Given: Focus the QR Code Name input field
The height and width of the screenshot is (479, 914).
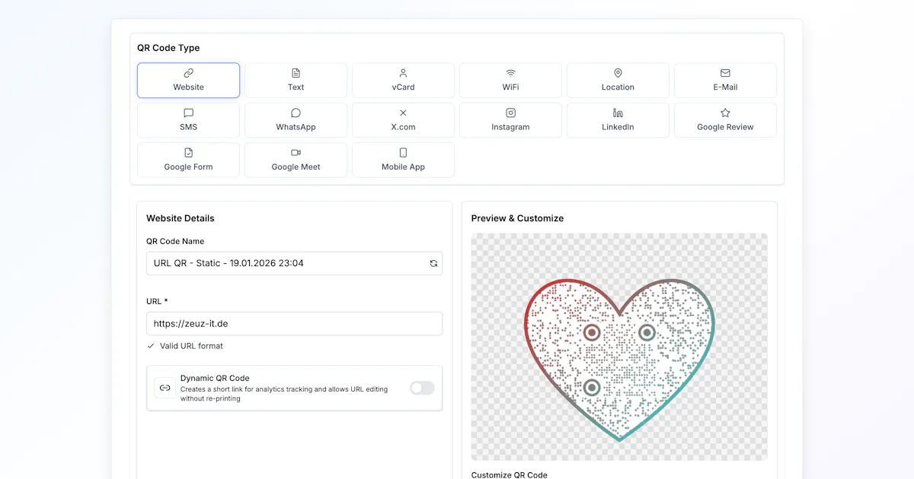Looking at the screenshot, I should point(294,263).
